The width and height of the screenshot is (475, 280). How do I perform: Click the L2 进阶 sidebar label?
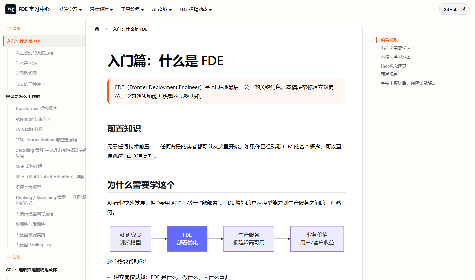[14, 257]
